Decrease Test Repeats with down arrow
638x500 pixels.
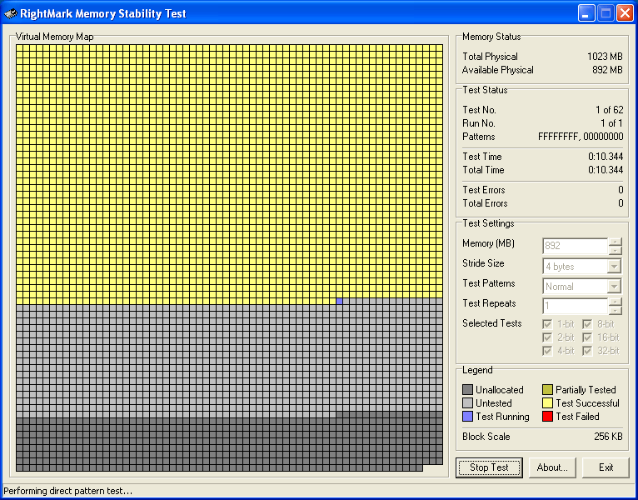pyautogui.click(x=616, y=310)
